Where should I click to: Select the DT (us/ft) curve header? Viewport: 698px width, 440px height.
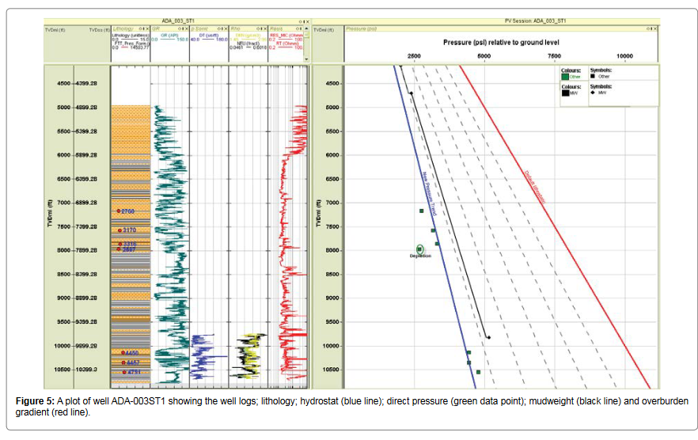[209, 36]
